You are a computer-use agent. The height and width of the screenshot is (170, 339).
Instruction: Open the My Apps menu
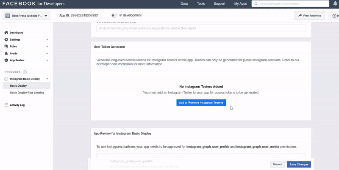tap(240, 4)
